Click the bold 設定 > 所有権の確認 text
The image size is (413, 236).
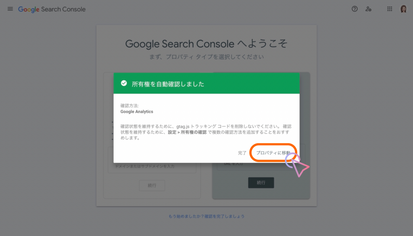point(187,132)
